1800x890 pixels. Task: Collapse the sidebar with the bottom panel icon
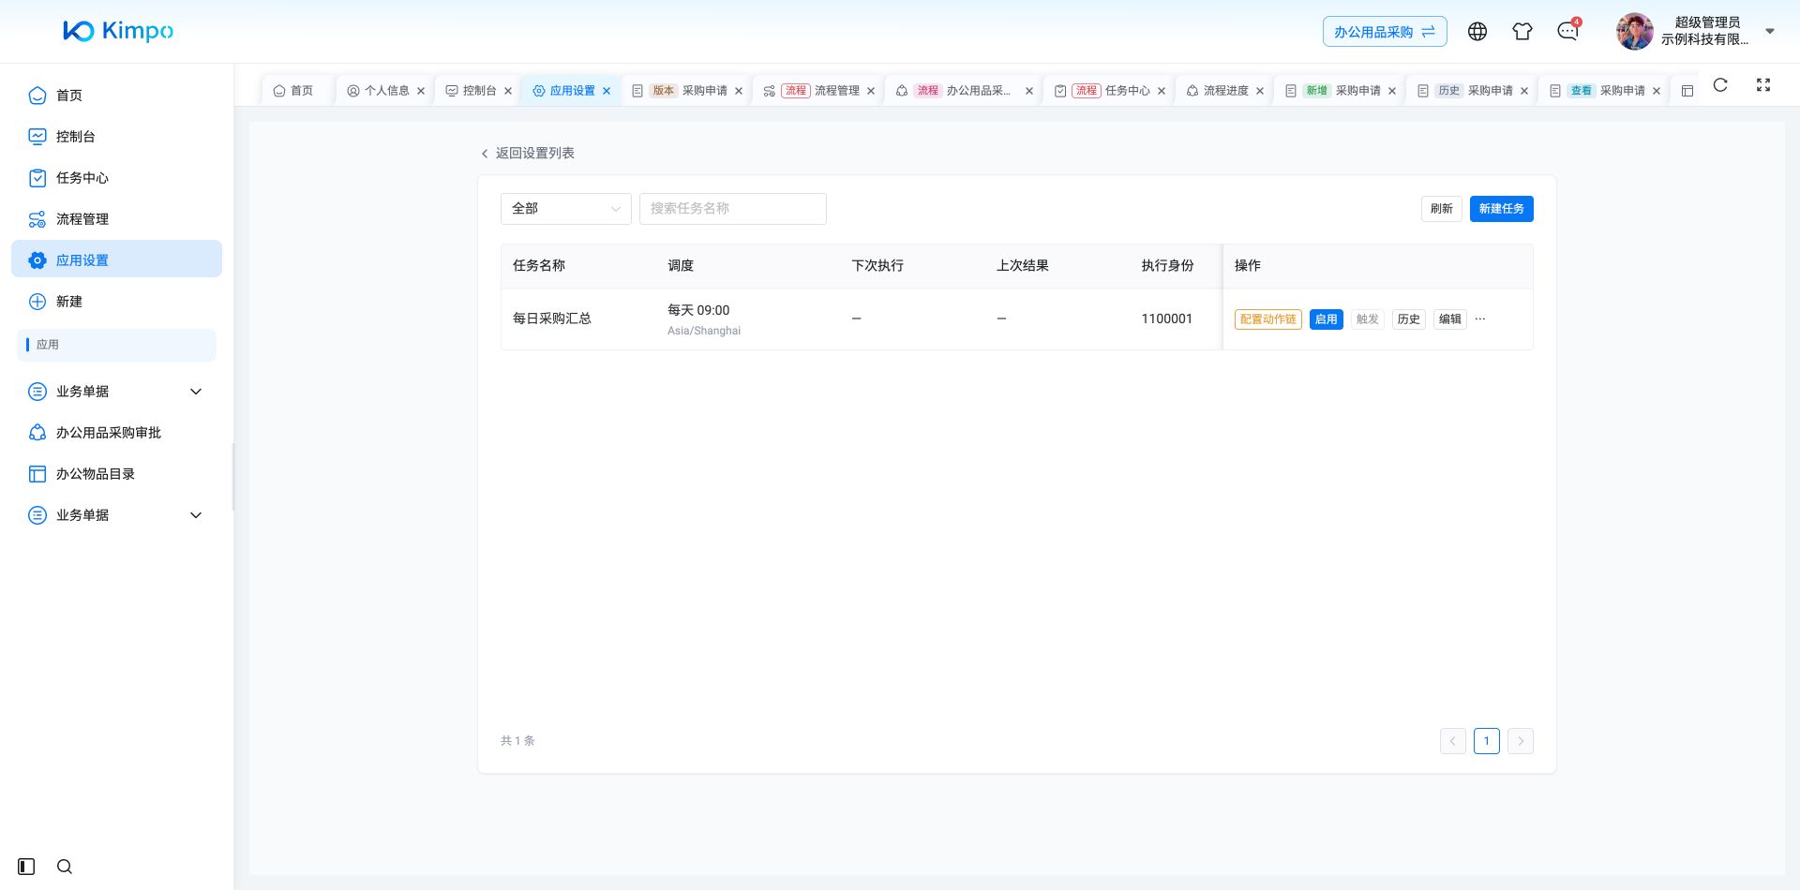pyautogui.click(x=26, y=867)
